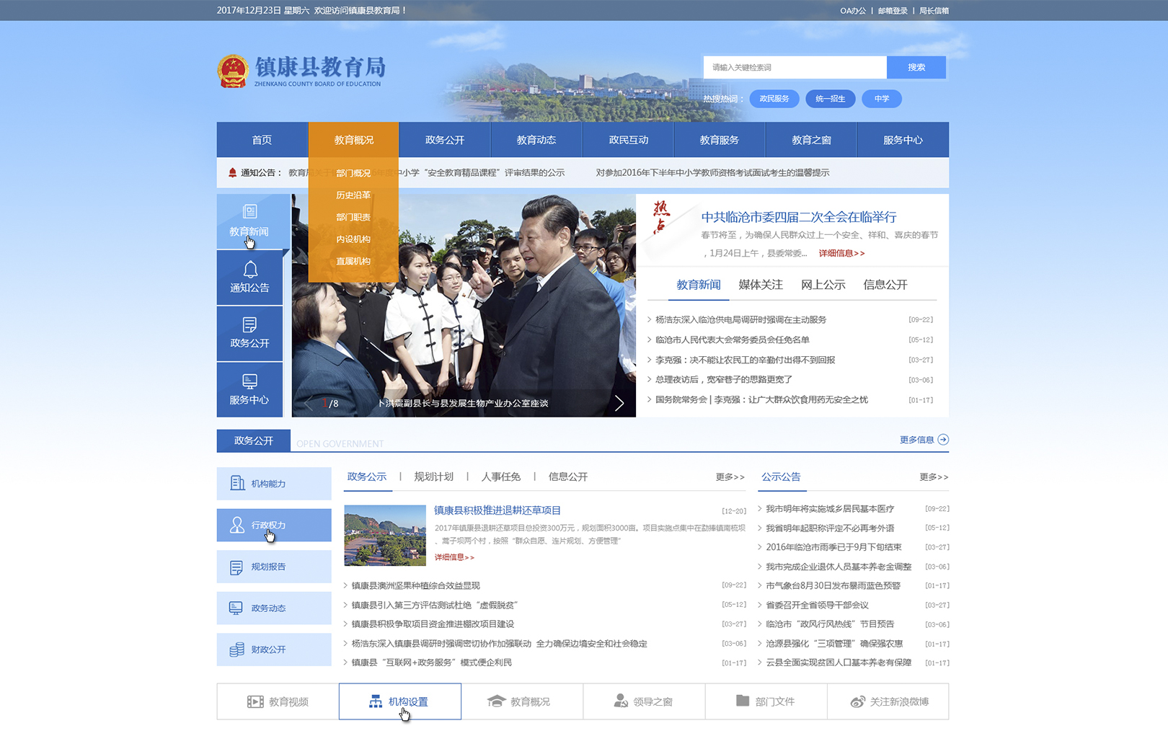The height and width of the screenshot is (731, 1168).
Task: Choose 内设机构 from the dropdown menu
Action: click(x=353, y=239)
